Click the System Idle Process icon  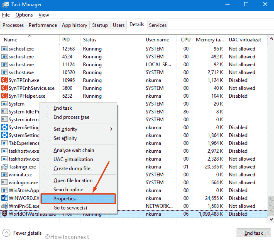coord(5,111)
